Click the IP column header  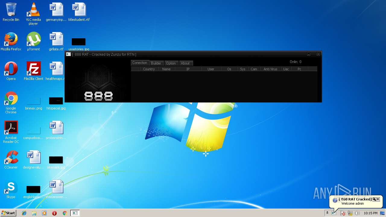(188, 69)
